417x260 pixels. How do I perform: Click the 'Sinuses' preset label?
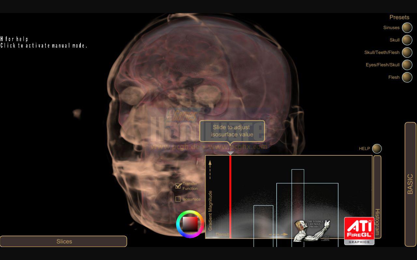(391, 28)
